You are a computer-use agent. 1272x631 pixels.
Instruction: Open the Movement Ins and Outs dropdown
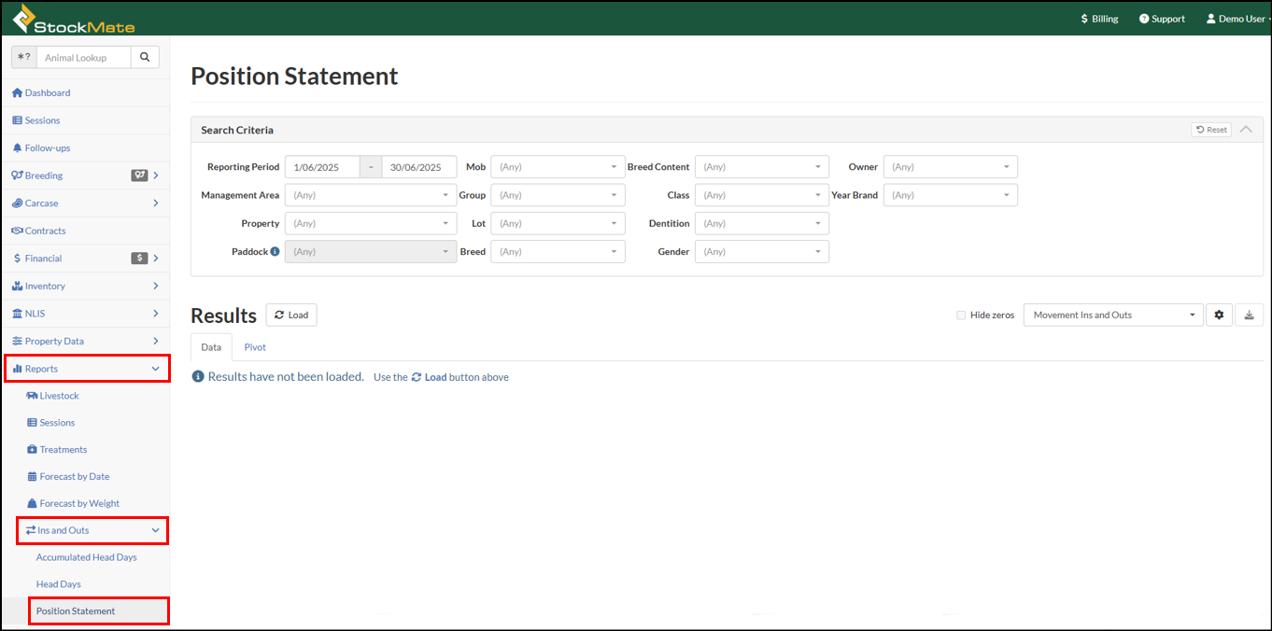[x=1113, y=315]
